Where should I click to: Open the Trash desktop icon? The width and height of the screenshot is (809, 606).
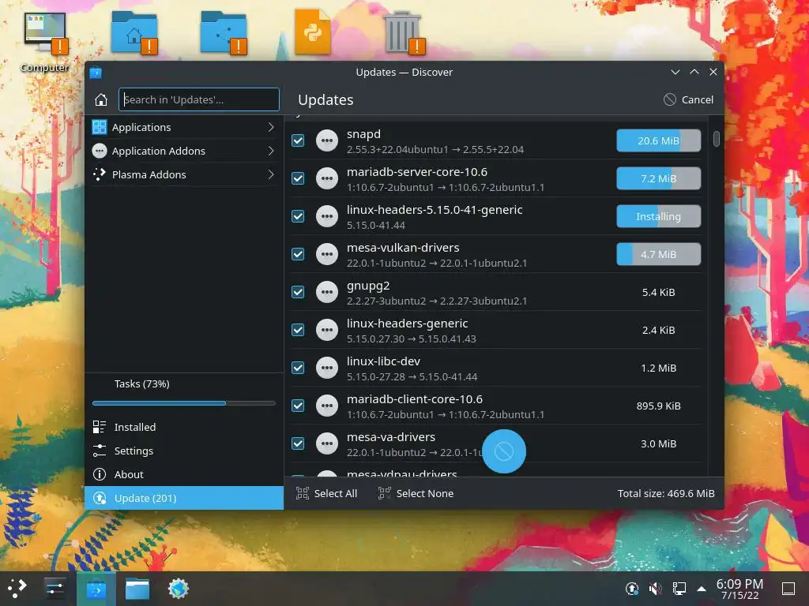pos(403,32)
